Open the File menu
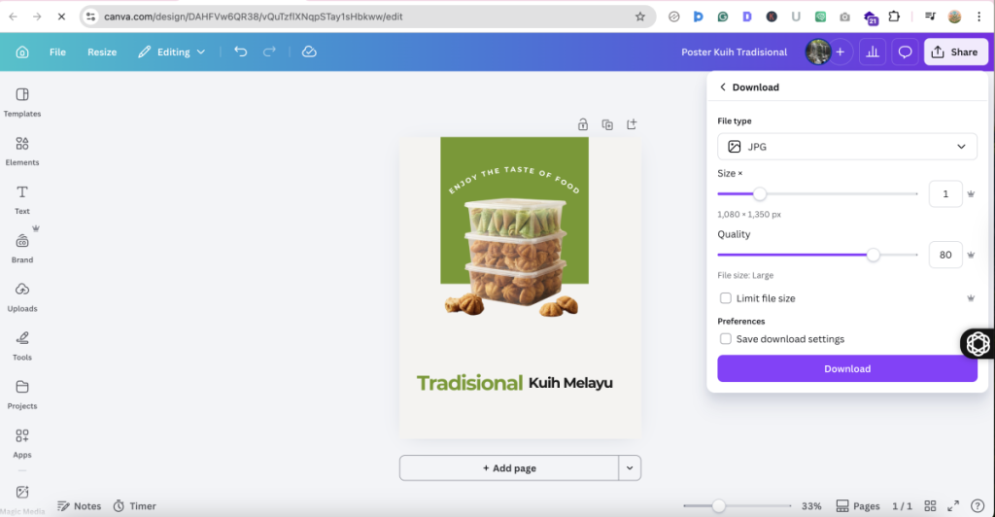The height and width of the screenshot is (517, 995). (57, 52)
